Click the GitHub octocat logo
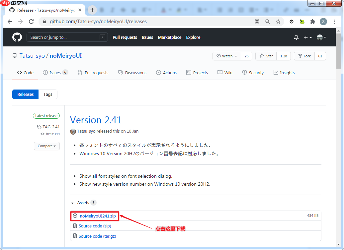344x250 pixels. (17, 37)
